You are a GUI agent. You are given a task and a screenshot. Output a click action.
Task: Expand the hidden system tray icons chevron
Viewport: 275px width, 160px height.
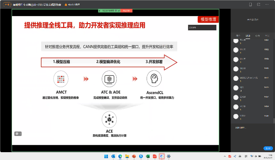(x=225, y=156)
